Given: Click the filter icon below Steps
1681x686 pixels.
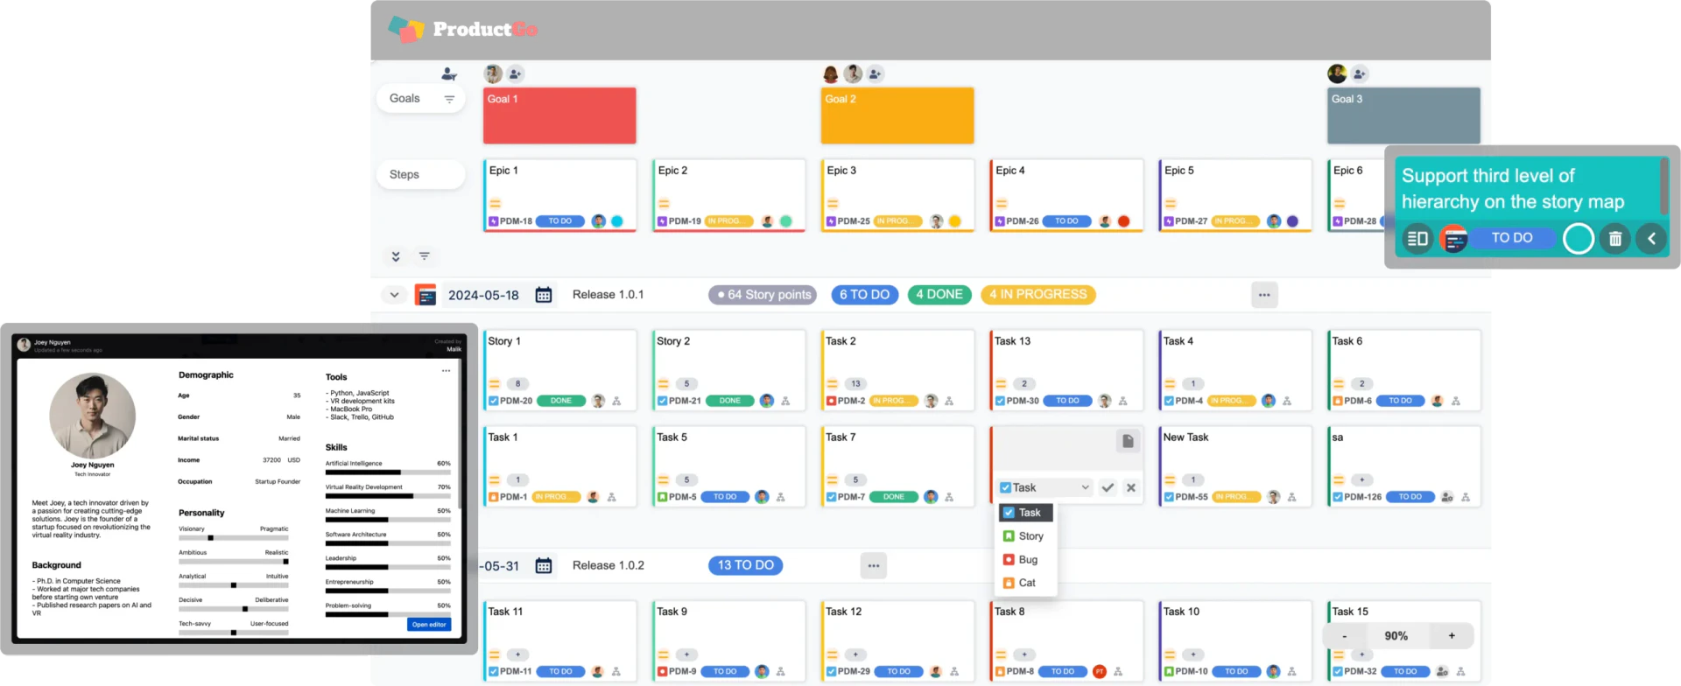Looking at the screenshot, I should (425, 256).
